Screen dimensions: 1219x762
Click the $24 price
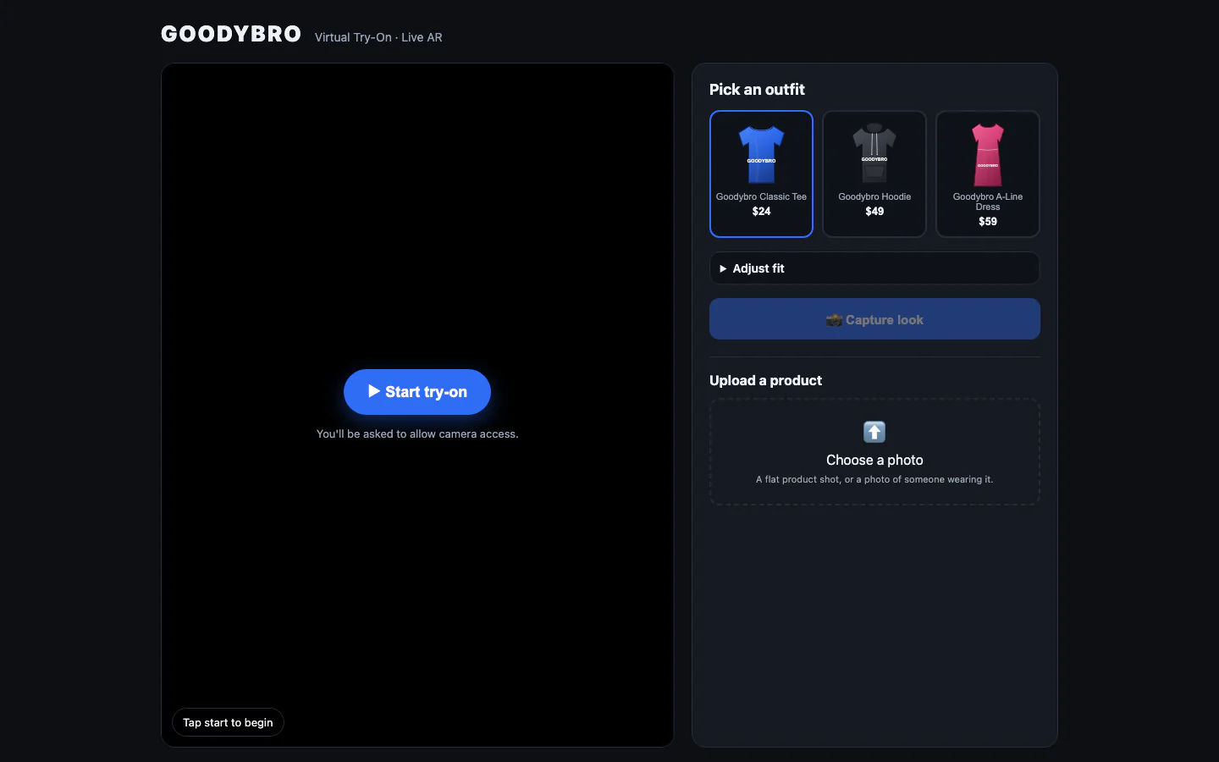761,212
